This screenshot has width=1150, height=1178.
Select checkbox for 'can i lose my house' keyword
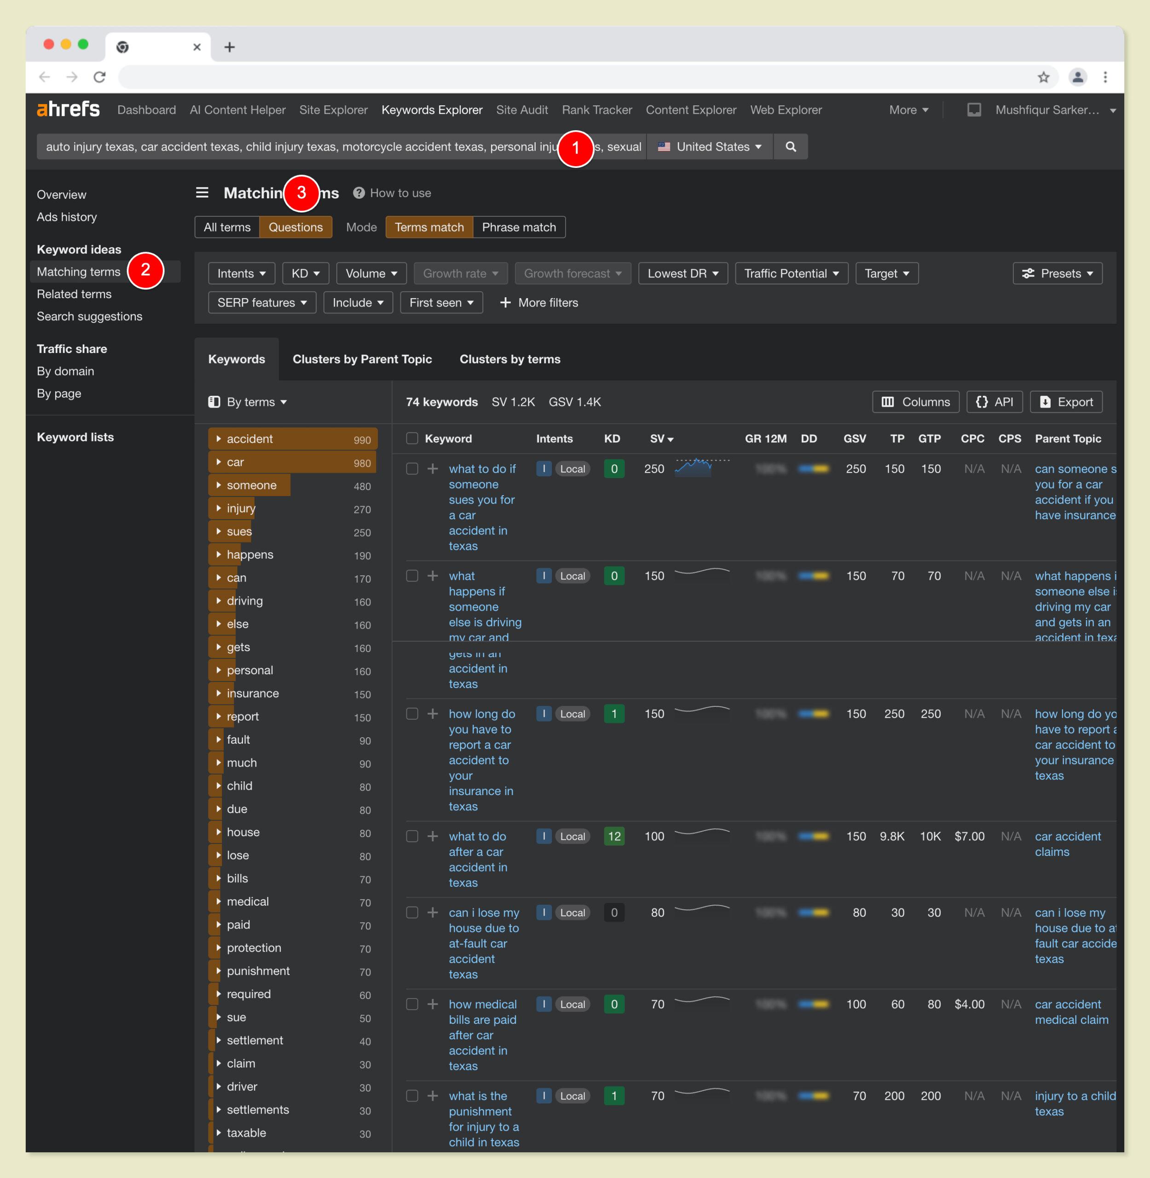(412, 912)
